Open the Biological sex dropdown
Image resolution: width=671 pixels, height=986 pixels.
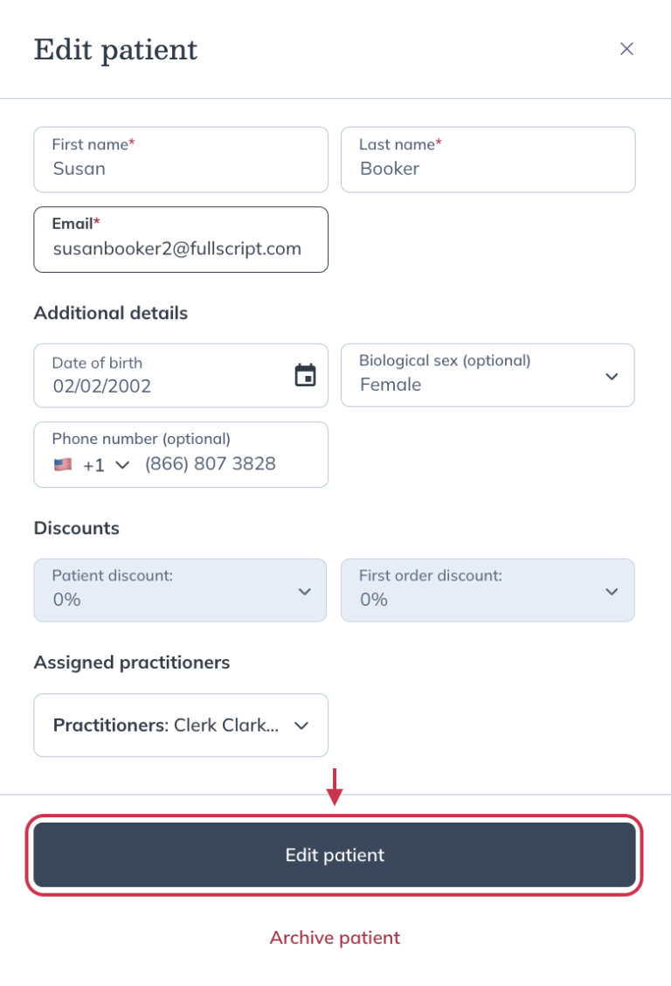click(488, 376)
